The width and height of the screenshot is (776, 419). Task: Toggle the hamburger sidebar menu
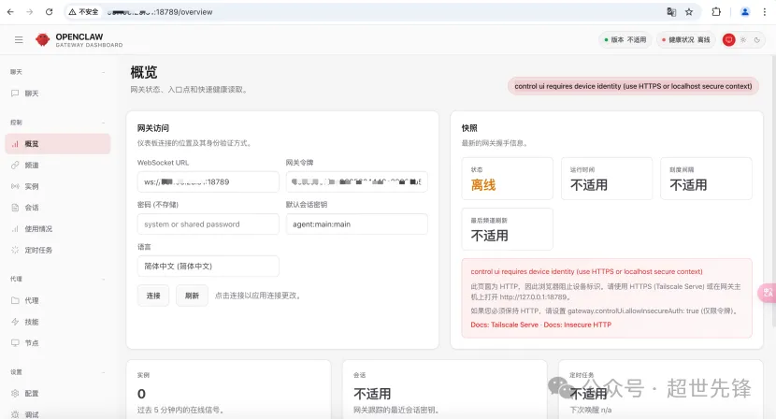click(x=19, y=39)
